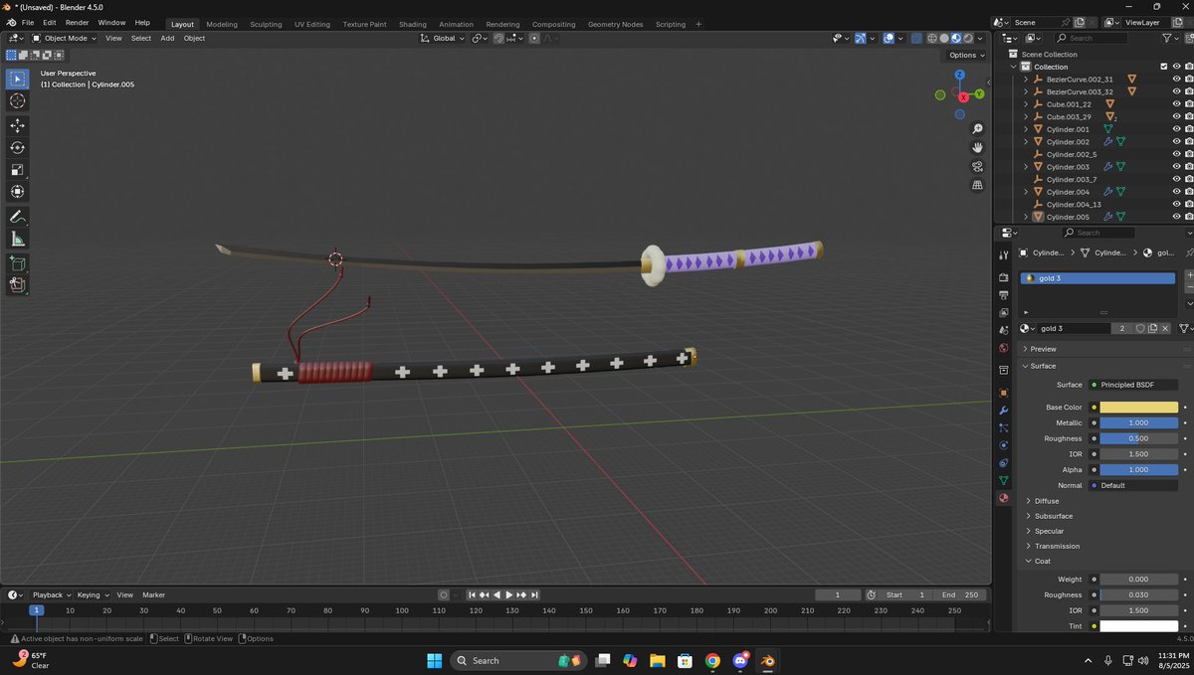Screen dimensions: 1194x675
Task: Open the Object Data properties tab
Action: click(x=1003, y=480)
